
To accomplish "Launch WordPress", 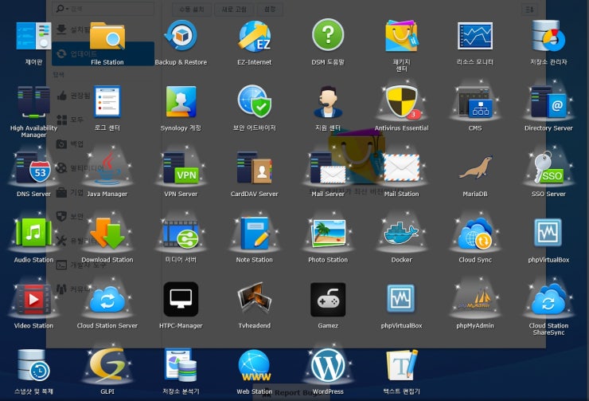I will tap(328, 365).
